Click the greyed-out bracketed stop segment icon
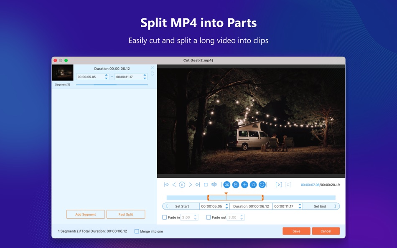The image size is (397, 248). pos(288,185)
